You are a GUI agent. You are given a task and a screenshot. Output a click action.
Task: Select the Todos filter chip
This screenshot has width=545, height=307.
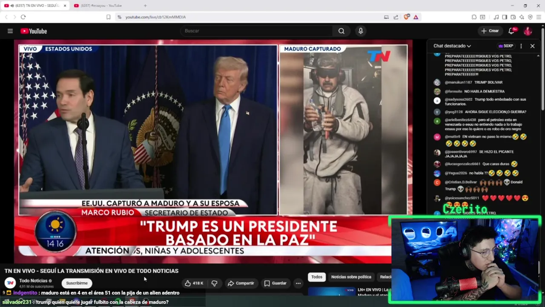[317, 277]
